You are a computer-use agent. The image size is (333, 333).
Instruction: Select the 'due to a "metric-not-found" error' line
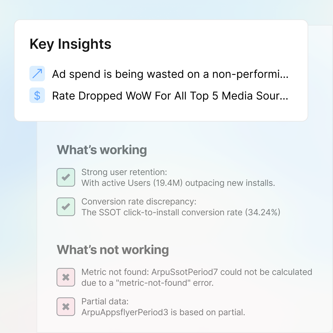pos(147,283)
